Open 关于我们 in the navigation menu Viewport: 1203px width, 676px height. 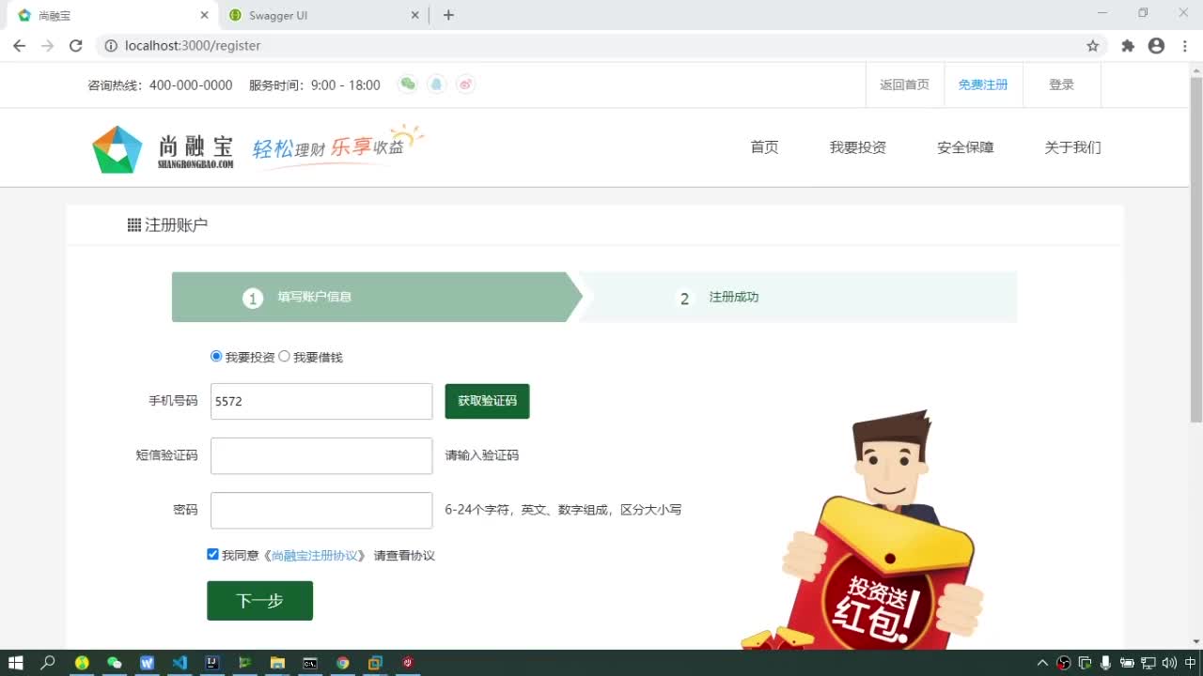[x=1072, y=147]
